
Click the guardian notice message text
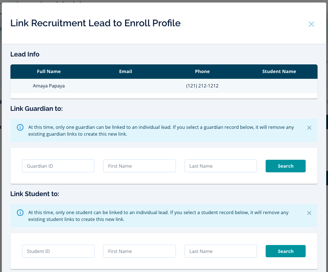tap(161, 131)
